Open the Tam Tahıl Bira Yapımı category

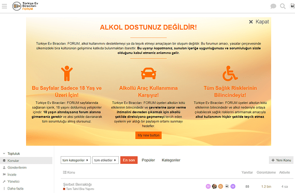coord(79,189)
